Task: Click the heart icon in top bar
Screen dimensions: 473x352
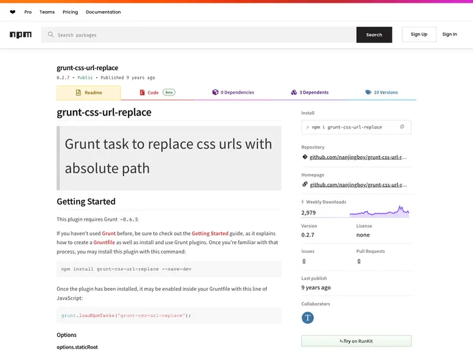Action: [12, 12]
